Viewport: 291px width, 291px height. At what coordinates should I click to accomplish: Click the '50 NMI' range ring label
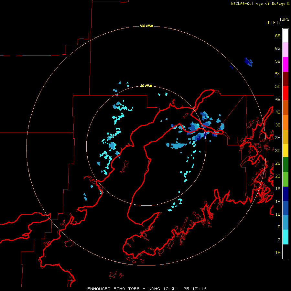[x=146, y=86]
